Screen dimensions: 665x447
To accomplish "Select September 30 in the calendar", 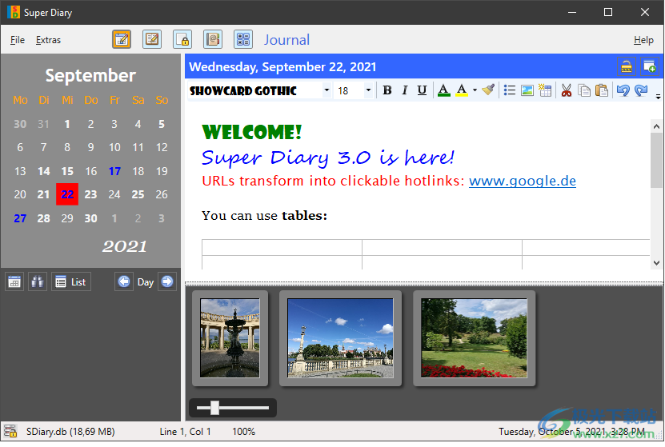I will click(90, 218).
